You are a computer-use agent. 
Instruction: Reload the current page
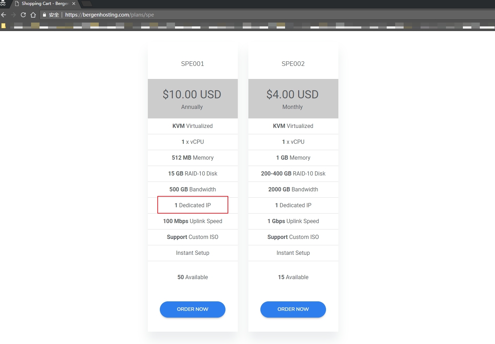[23, 15]
